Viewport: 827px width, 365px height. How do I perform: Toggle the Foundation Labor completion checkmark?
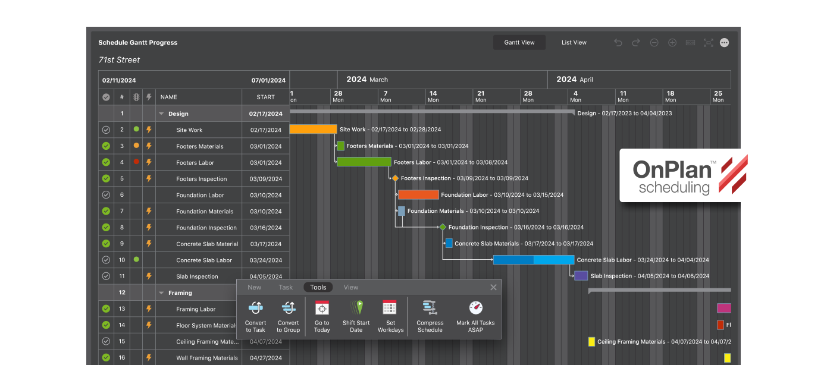point(106,194)
